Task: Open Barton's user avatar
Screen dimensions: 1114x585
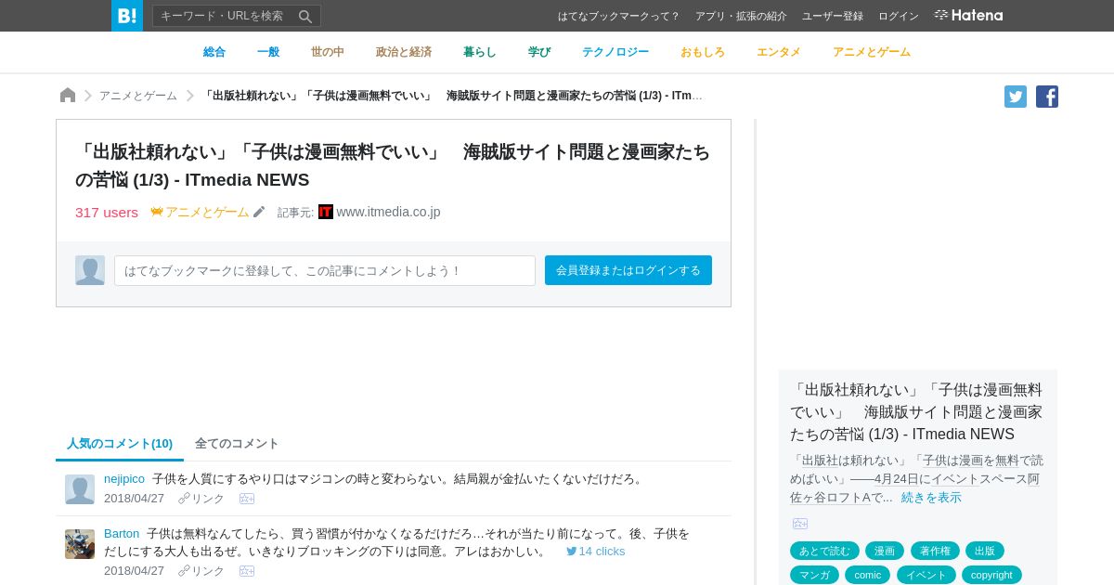Action: pos(80,544)
